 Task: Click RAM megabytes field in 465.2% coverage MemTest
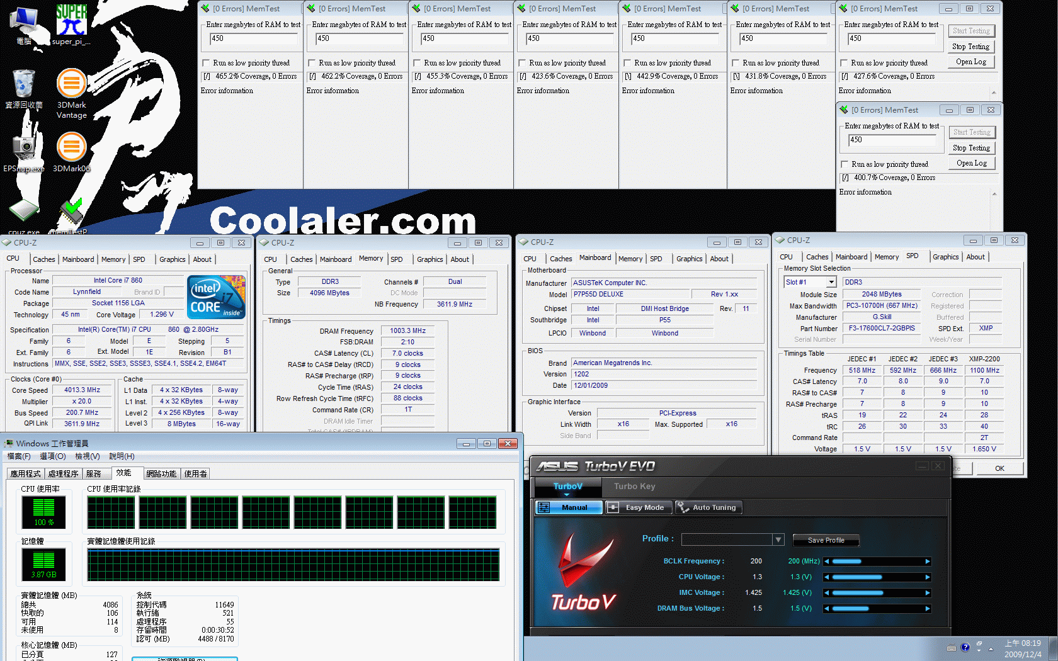click(x=254, y=39)
